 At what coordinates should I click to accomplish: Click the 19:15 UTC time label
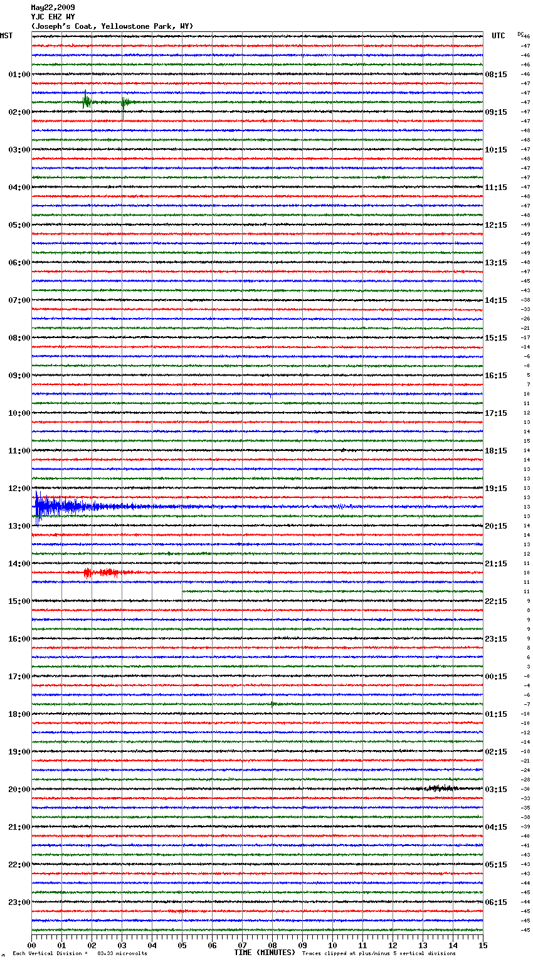pyautogui.click(x=496, y=489)
